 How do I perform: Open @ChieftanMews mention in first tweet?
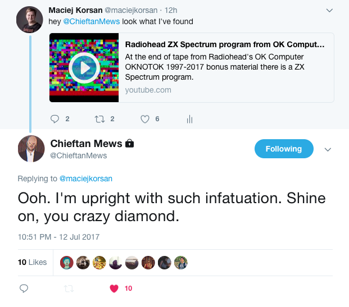click(92, 21)
